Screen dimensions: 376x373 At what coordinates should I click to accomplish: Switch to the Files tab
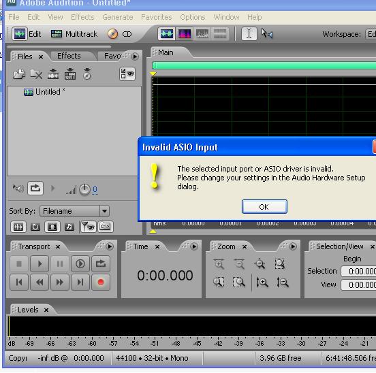25,56
